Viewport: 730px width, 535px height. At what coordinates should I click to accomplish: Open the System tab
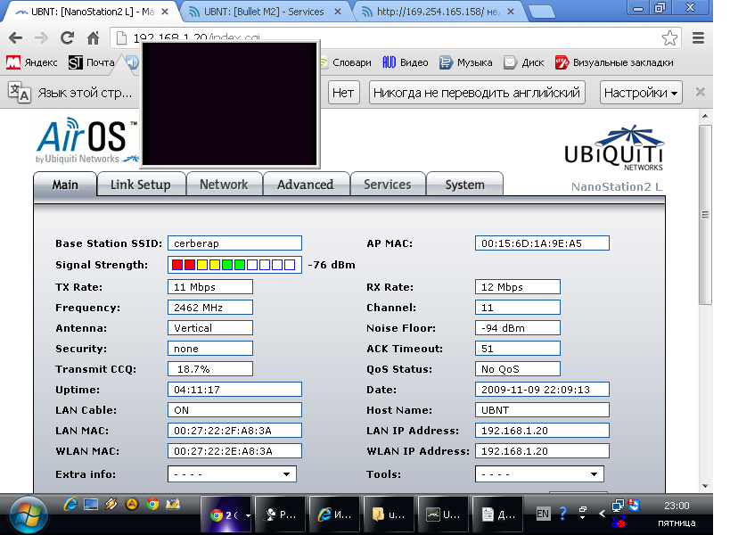464,185
